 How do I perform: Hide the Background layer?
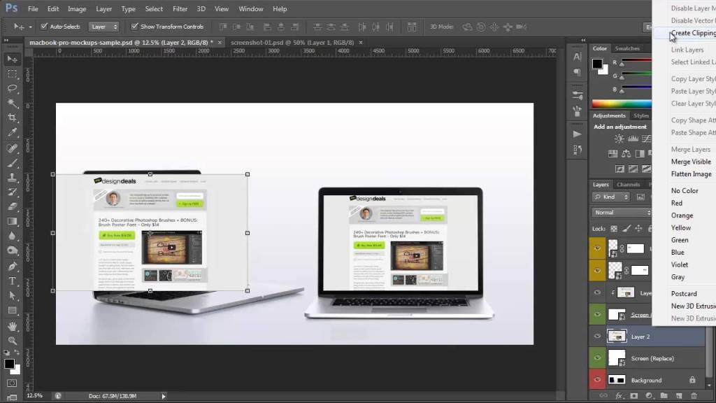pos(598,380)
